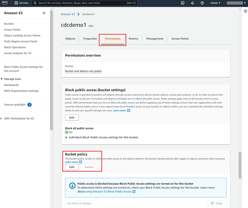248x208 pixels.
Task: Click the Amazon S3 breadcrumb link
Action: pos(68,14)
